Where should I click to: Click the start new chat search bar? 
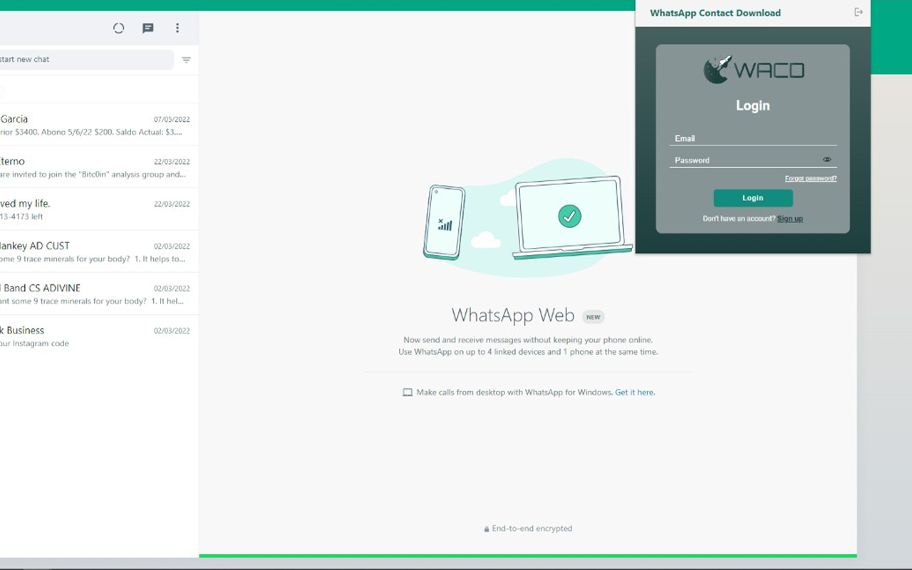[x=85, y=60]
